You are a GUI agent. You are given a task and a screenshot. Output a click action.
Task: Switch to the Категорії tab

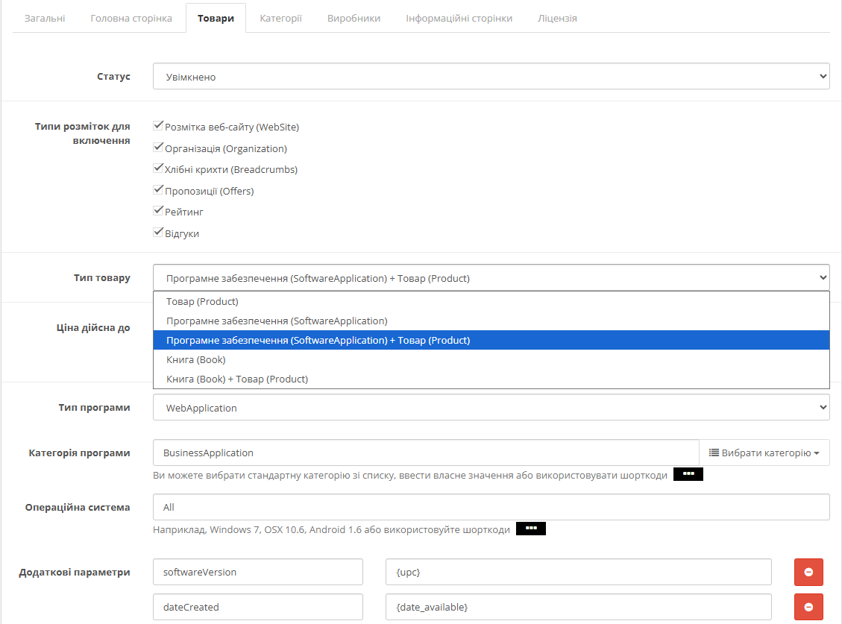(x=280, y=18)
